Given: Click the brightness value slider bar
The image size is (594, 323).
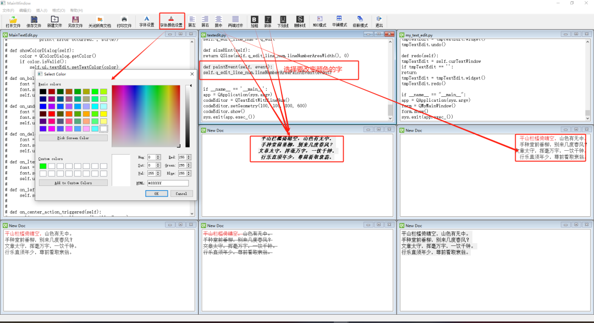Looking at the screenshot, I should pyautogui.click(x=187, y=116).
